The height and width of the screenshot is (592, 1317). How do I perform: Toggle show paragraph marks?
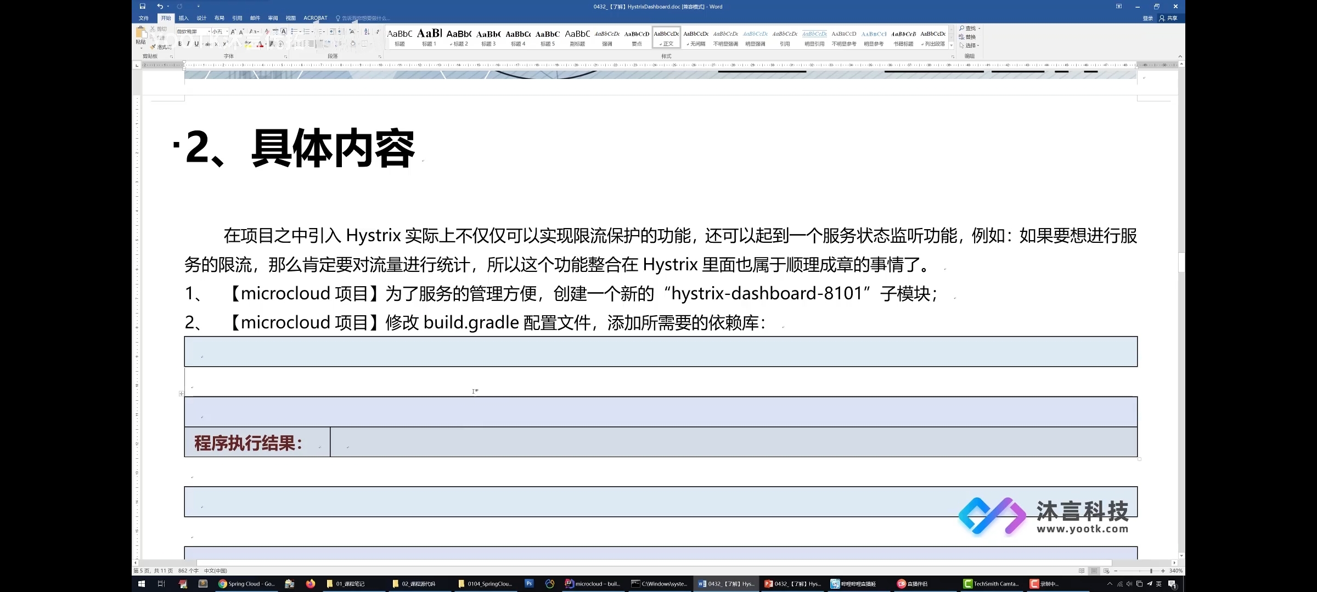tap(378, 32)
